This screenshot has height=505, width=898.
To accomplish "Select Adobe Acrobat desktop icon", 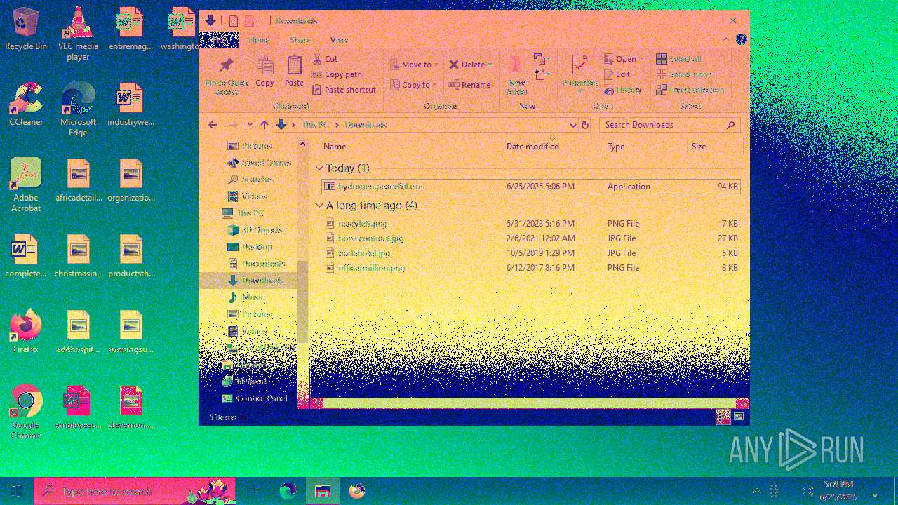I will 26,184.
